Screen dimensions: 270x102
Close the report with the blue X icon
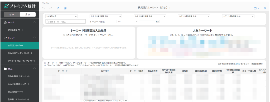pyautogui.click(x=265, y=8)
